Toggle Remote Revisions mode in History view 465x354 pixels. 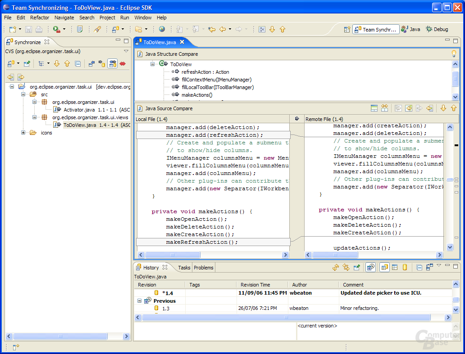coord(405,268)
